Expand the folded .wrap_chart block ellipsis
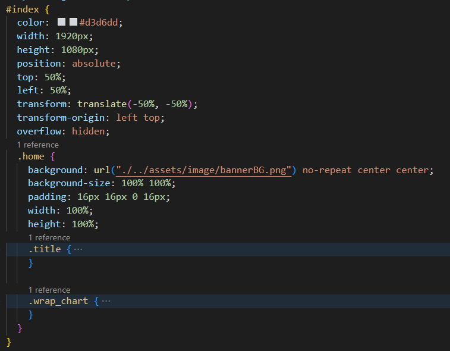 (106, 301)
